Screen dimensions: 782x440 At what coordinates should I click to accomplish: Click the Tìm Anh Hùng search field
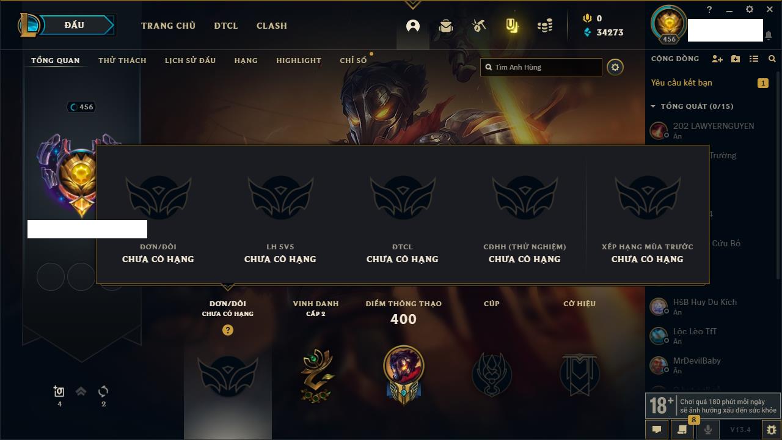(x=541, y=67)
